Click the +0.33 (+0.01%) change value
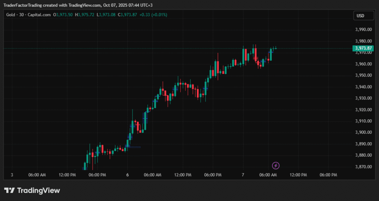Viewport: 379px width, 201px height. 153,15
